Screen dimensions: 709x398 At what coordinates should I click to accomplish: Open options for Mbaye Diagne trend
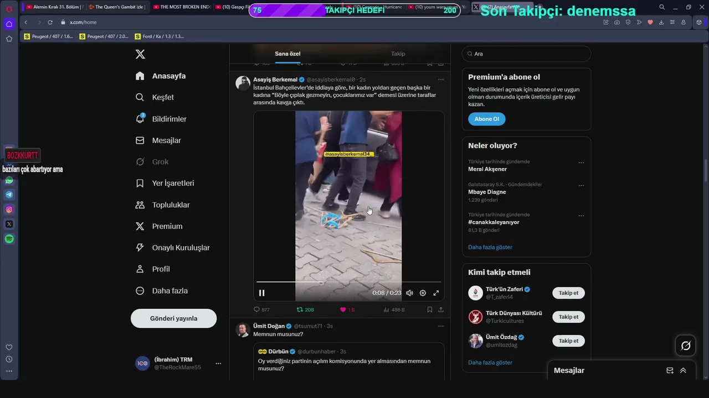click(581, 185)
